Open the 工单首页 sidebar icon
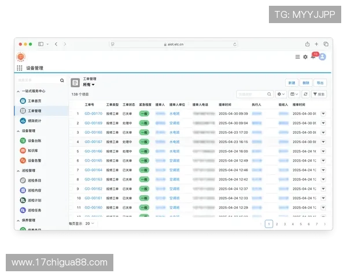347x277 pixels. 23,101
